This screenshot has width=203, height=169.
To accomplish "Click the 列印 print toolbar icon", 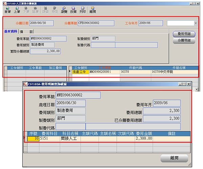I will pos(83,10).
